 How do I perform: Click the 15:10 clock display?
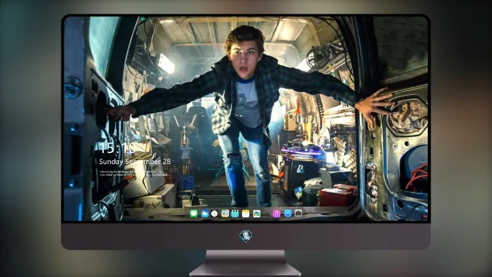[118, 148]
